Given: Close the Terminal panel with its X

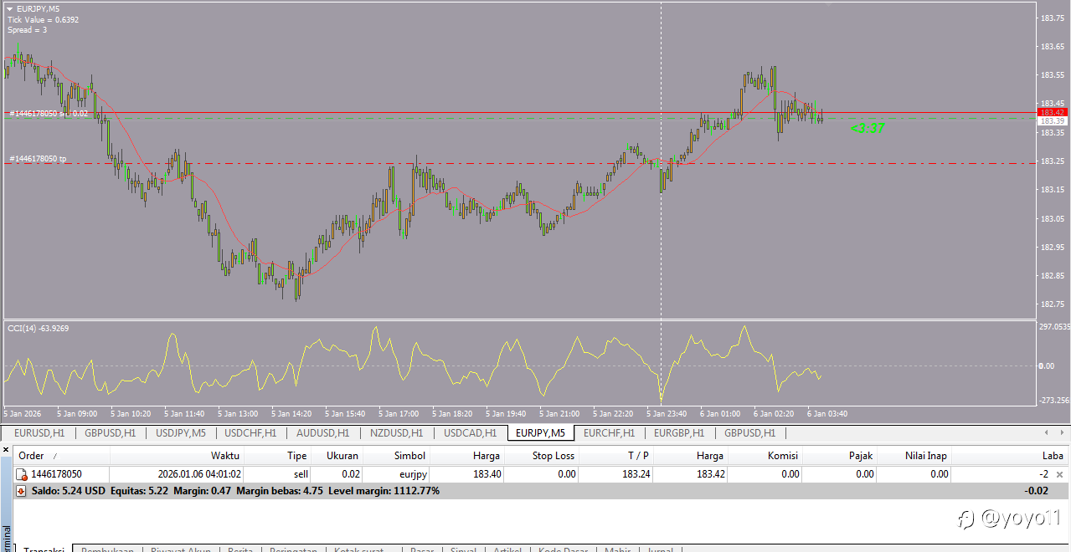Looking at the screenshot, I should tap(6, 450).
